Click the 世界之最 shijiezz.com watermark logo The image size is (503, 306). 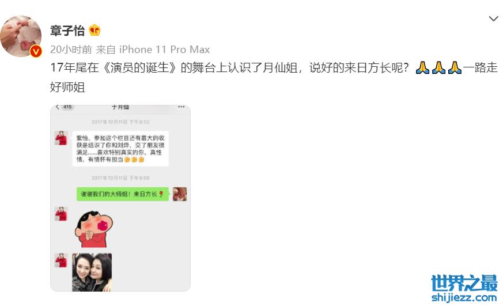tap(464, 288)
